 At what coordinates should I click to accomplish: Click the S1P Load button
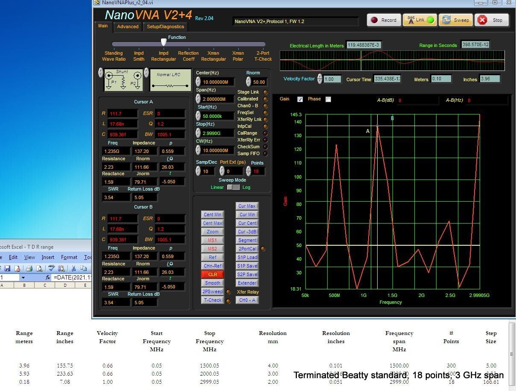point(247,257)
